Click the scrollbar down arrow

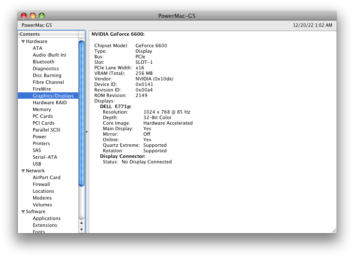click(82, 230)
